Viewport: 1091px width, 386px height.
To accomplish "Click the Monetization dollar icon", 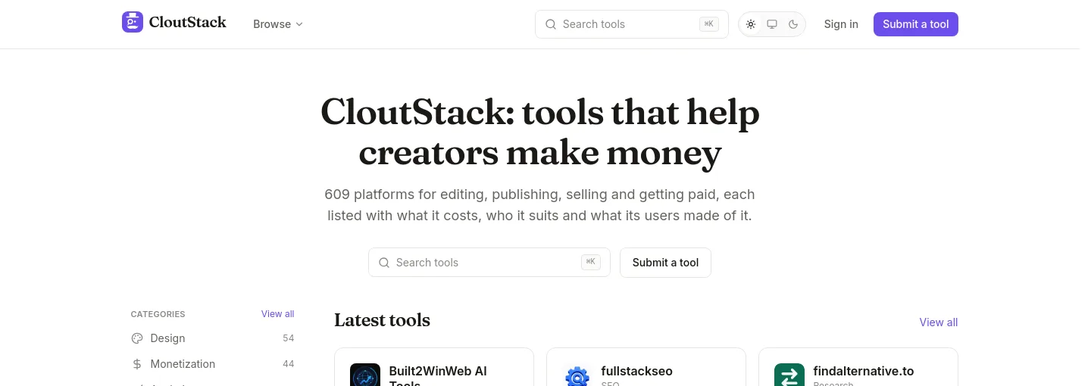I will (137, 364).
